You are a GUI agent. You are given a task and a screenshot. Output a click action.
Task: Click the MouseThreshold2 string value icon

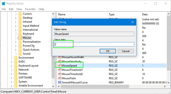point(60,74)
